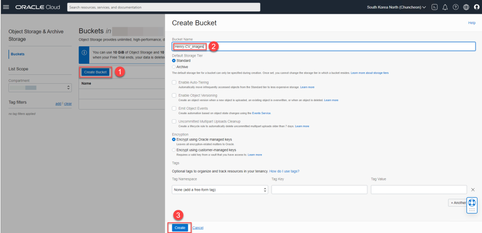Screen dimensions: 482x233
Task: Focus the Bucket Name input field
Action: click(324, 46)
